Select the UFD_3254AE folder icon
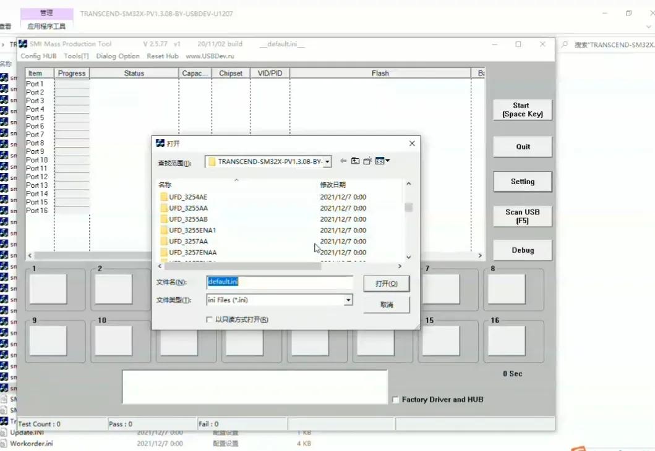The height and width of the screenshot is (451, 655). (x=164, y=197)
